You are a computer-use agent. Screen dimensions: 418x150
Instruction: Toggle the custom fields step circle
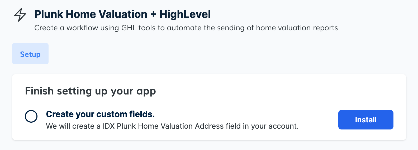pyautogui.click(x=31, y=116)
